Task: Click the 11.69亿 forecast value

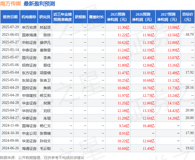Action: (123, 57)
